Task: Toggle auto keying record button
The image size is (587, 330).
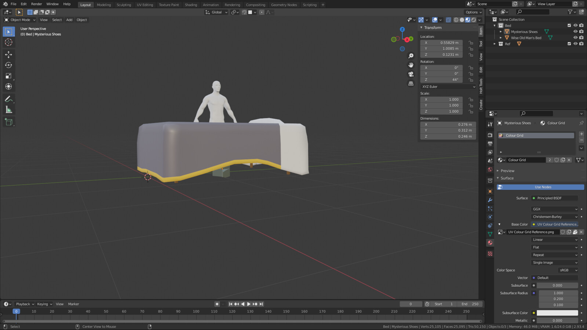Action: [217, 304]
